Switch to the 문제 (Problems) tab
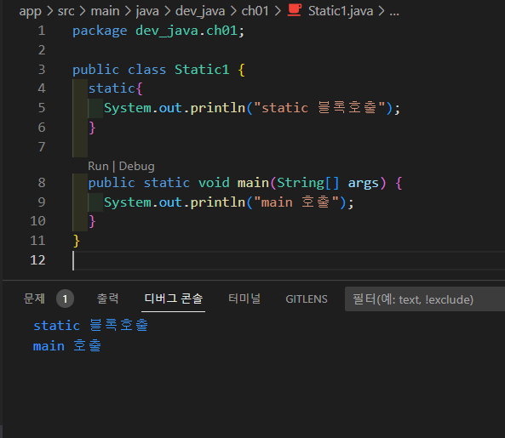Screen dimensions: 505x438 pos(34,299)
